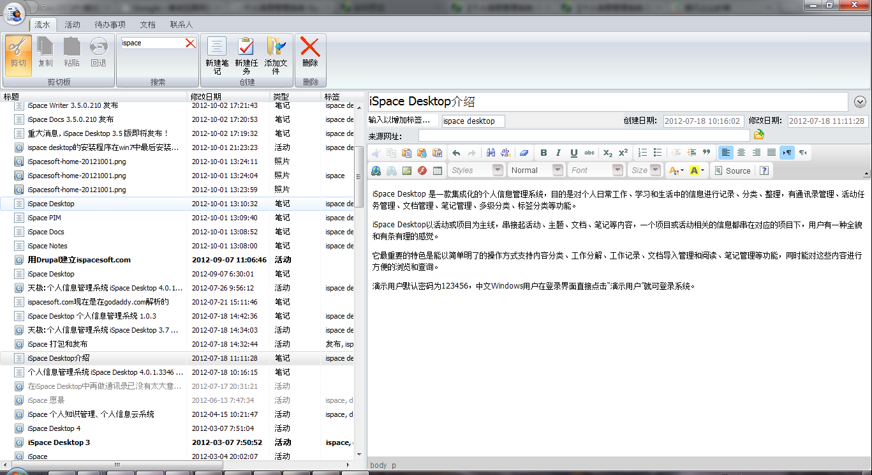Viewport: 872px width, 475px height.
Task: Sort the list by the 类型 column header
Action: point(296,96)
